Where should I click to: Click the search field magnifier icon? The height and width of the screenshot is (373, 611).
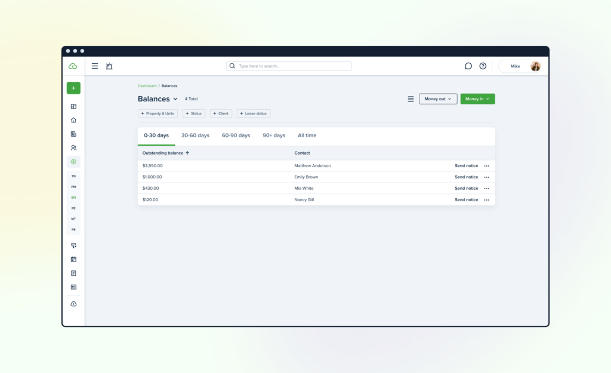232,66
